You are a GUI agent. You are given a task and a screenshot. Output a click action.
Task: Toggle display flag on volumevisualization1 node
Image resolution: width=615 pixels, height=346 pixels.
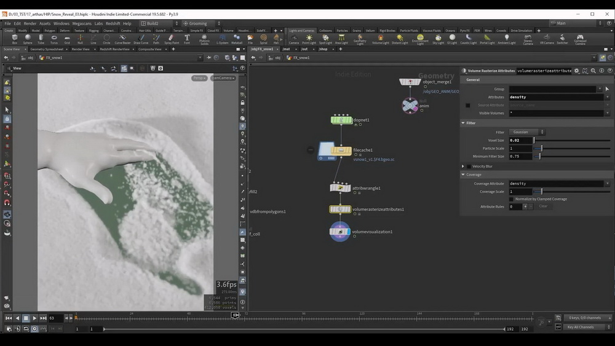(x=348, y=232)
